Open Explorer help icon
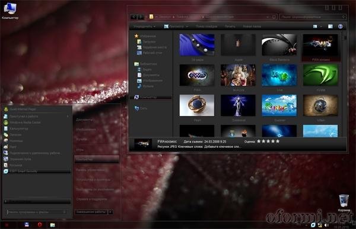The image size is (356, 229). pyautogui.click(x=340, y=27)
